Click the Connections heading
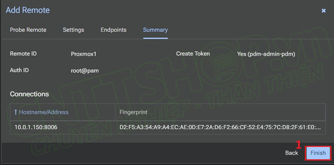This screenshot has height=165, width=334. point(29,94)
